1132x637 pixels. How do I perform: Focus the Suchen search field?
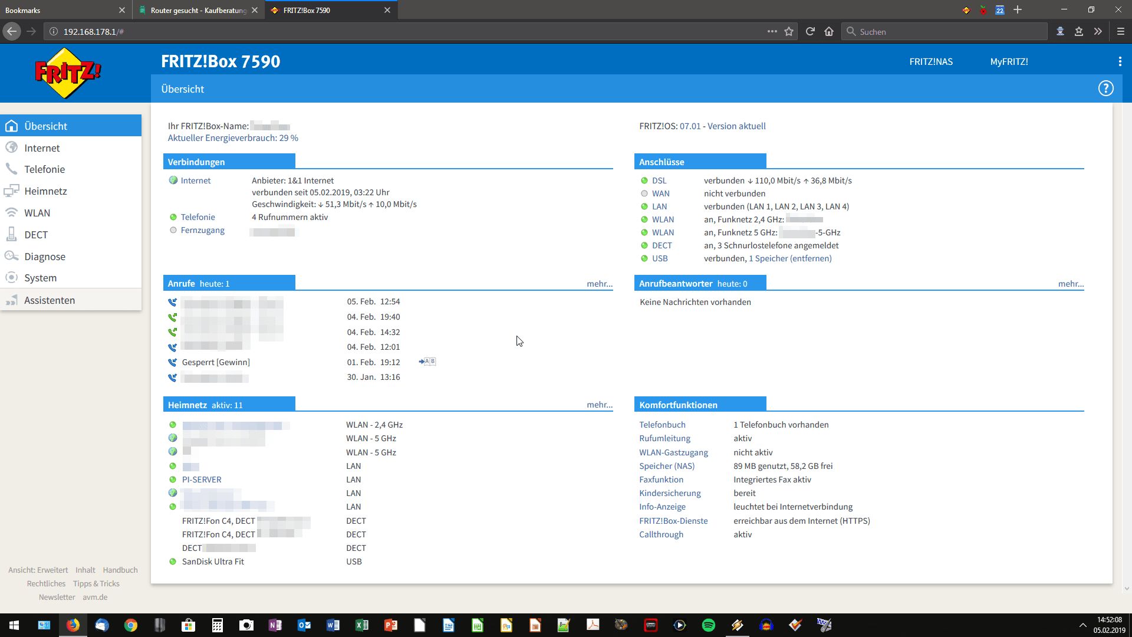[945, 31]
